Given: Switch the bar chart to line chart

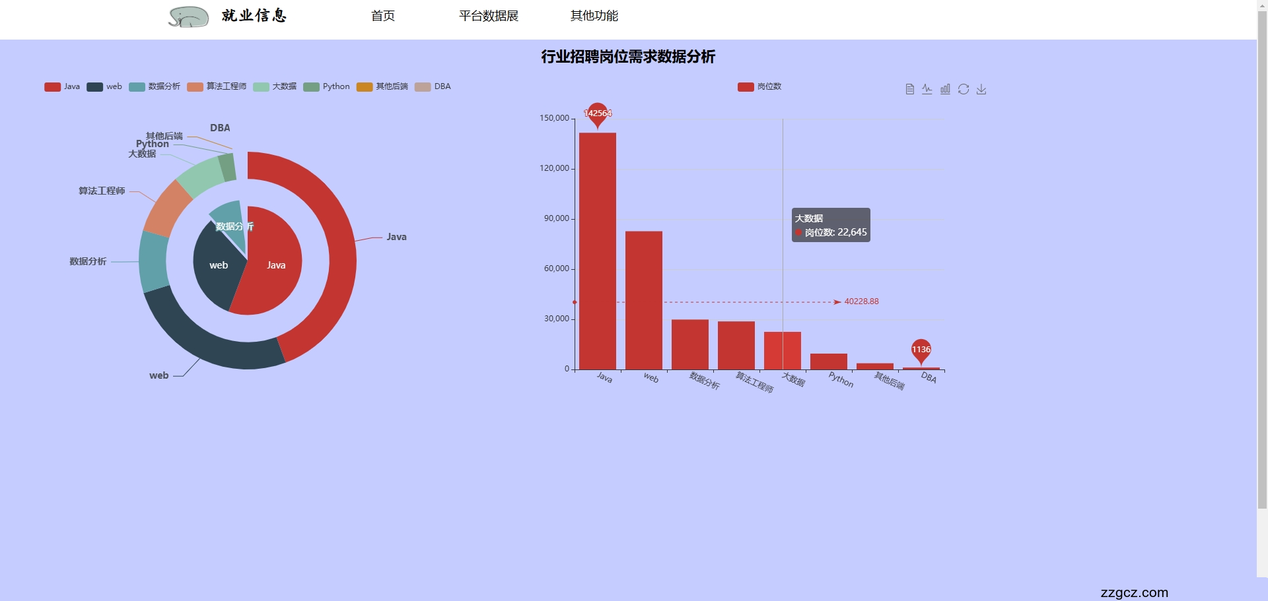Looking at the screenshot, I should click(x=927, y=89).
